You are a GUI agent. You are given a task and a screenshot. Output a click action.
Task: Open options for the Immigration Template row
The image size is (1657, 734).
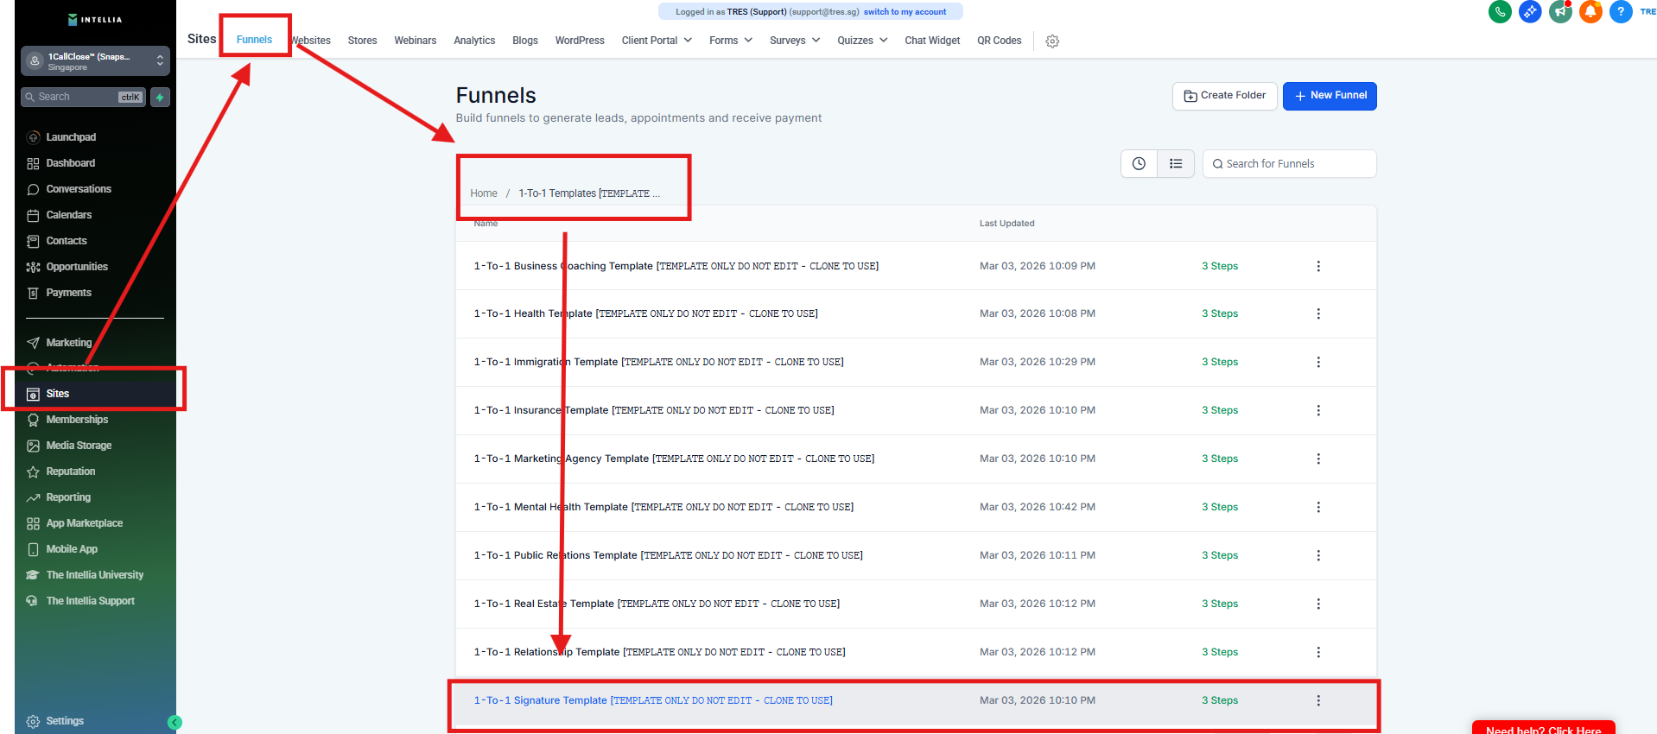point(1318,362)
